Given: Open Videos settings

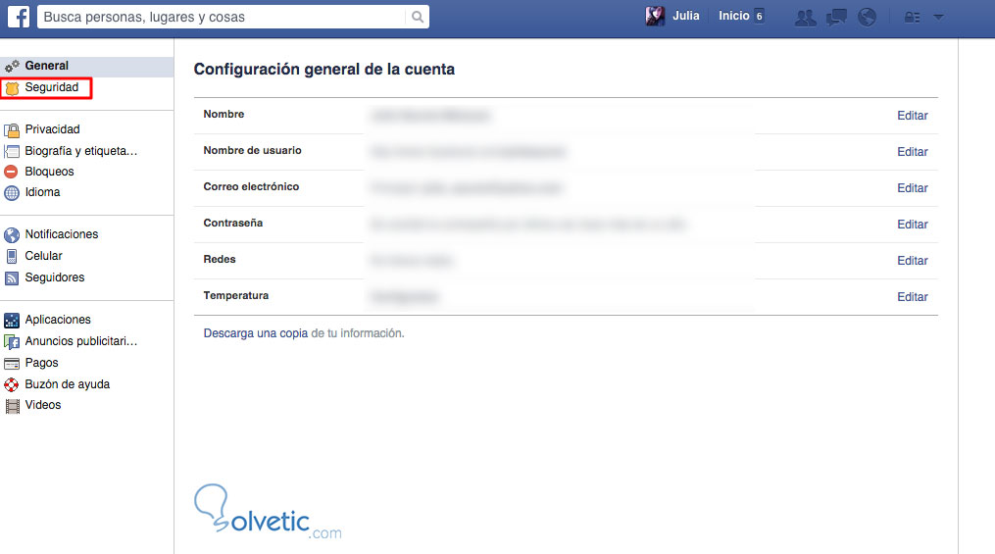Looking at the screenshot, I should 42,404.
